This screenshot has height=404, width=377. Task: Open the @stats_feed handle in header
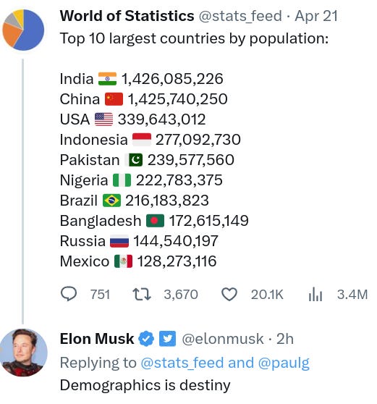pyautogui.click(x=240, y=16)
